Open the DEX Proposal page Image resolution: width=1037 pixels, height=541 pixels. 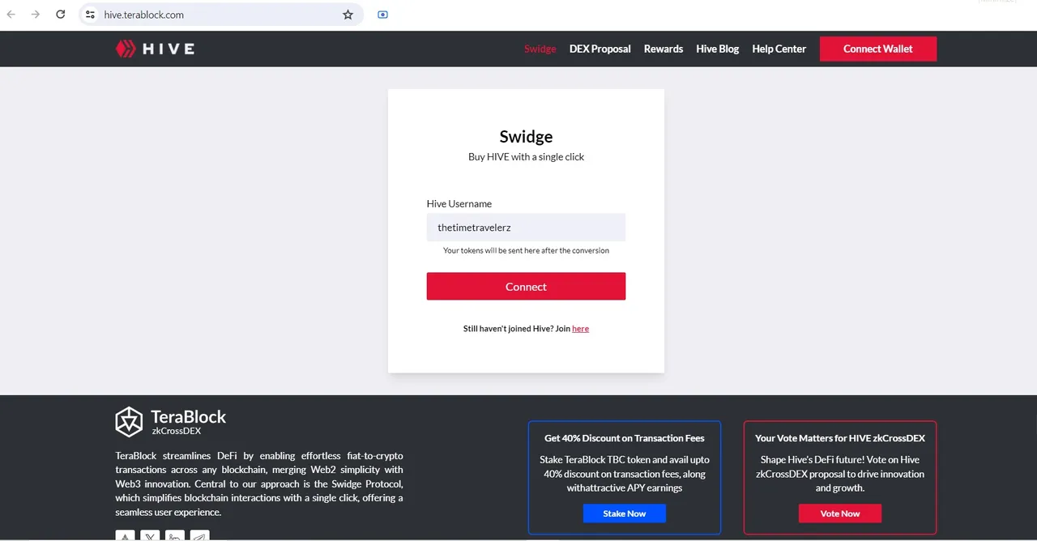tap(600, 49)
